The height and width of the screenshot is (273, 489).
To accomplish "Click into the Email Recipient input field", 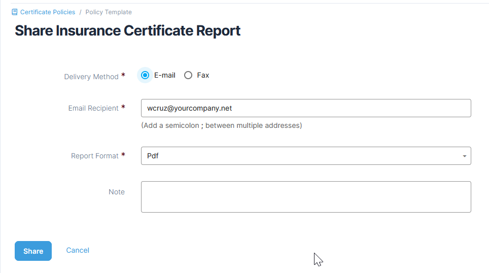I will (x=305, y=108).
